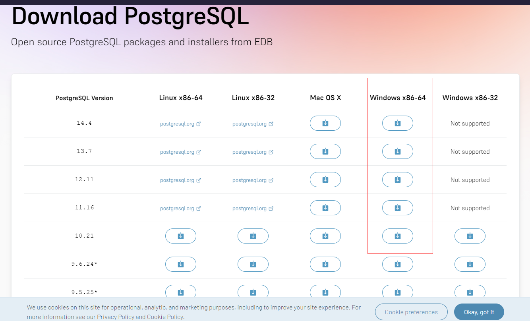
Task: Download PostgreSQL 14.4 for Mac OS X
Action: pos(325,123)
